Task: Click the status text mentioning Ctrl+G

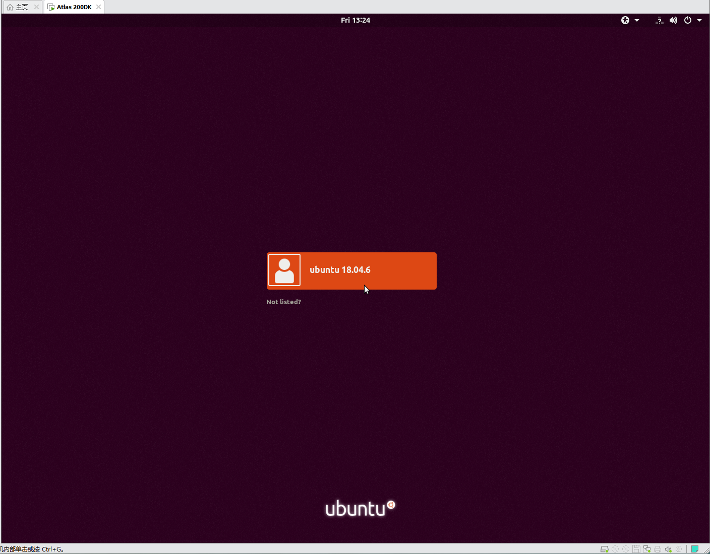Action: 32,549
